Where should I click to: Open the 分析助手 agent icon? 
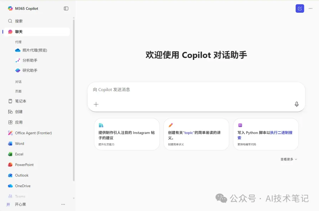pos(18,60)
